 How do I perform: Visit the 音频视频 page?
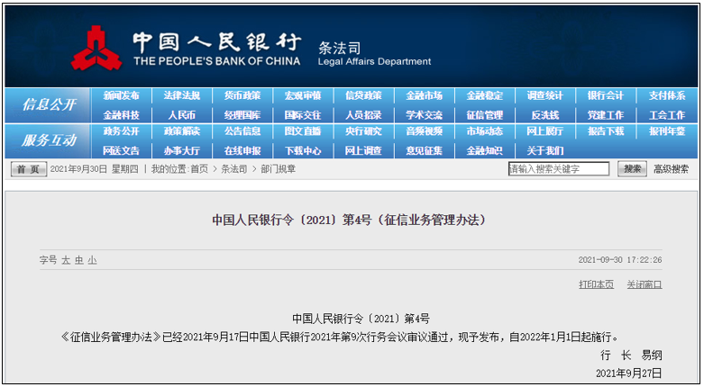[425, 131]
